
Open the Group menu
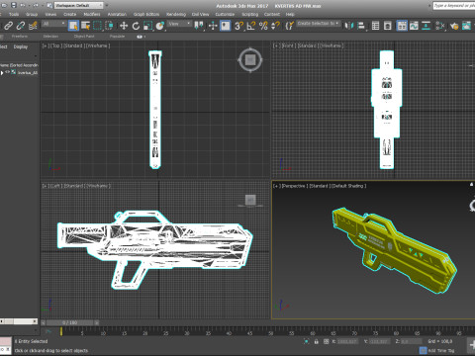(32, 14)
